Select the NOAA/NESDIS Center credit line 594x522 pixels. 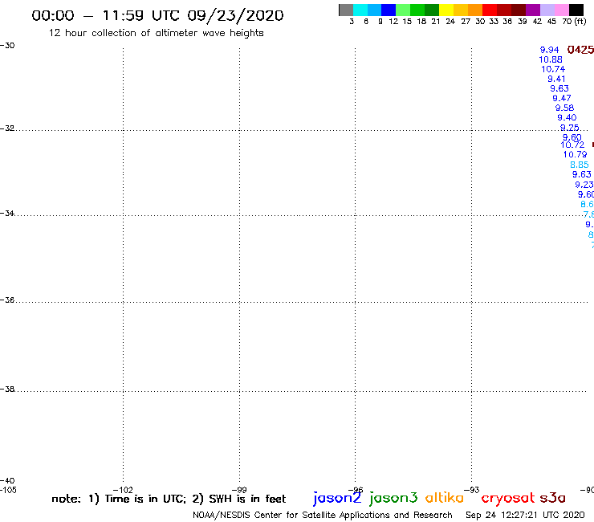click(x=323, y=515)
